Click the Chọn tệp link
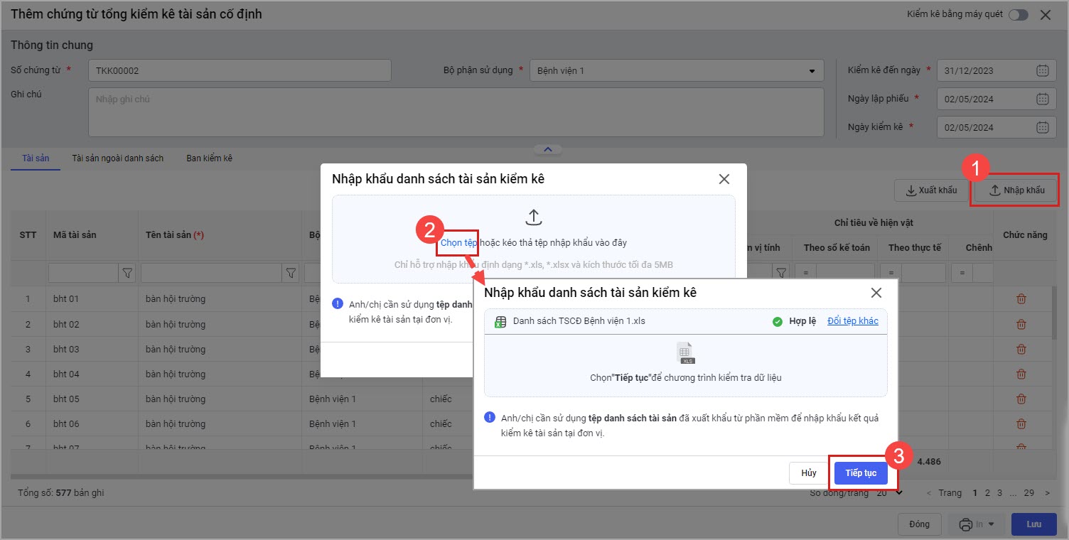Screen dimensions: 1069x540 458,242
